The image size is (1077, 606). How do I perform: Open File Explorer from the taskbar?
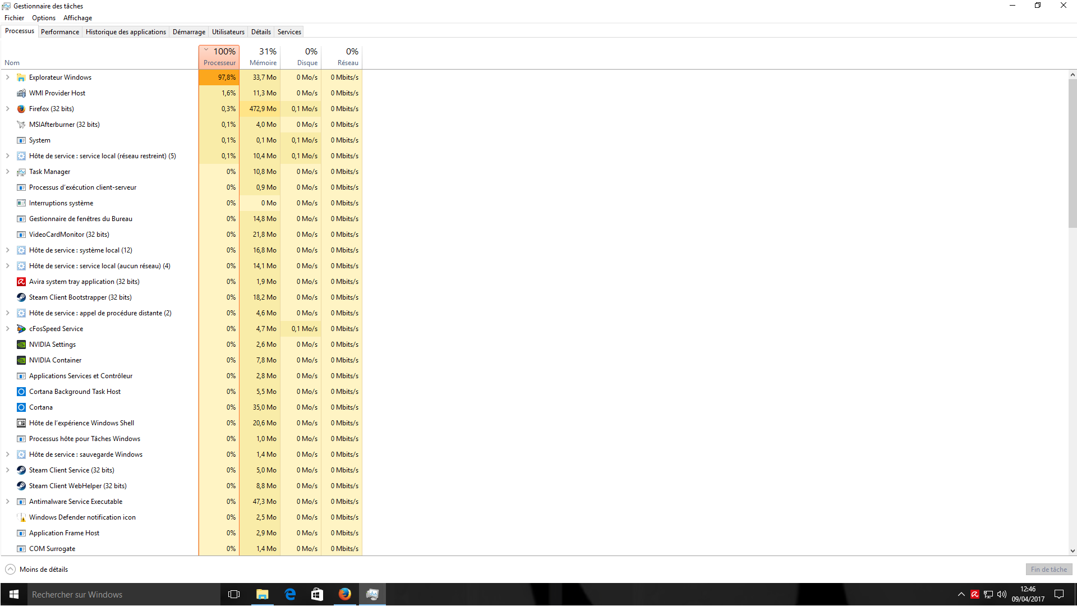[x=262, y=594]
